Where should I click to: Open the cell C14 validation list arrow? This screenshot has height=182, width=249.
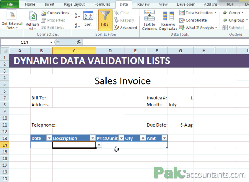[x=99, y=145]
